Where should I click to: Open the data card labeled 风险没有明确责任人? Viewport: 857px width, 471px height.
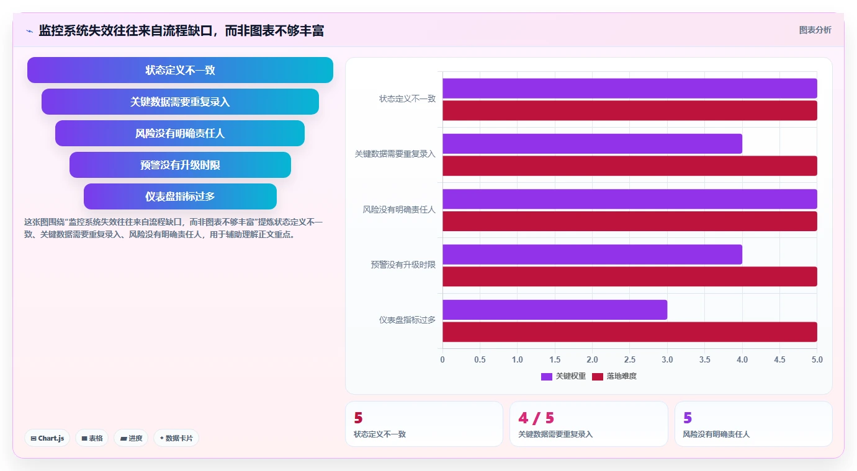(753, 424)
